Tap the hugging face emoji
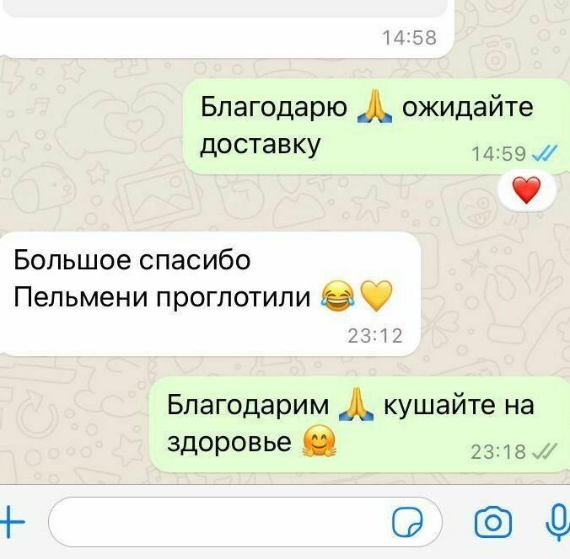570x559 pixels. (319, 440)
